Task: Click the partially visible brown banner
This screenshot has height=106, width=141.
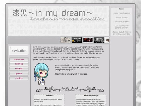Action: tap(107, 40)
